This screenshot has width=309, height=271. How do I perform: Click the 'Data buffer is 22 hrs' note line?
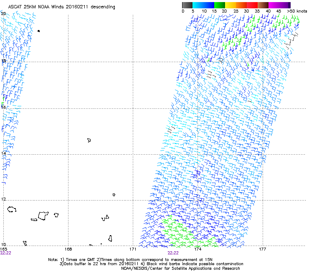151,264
